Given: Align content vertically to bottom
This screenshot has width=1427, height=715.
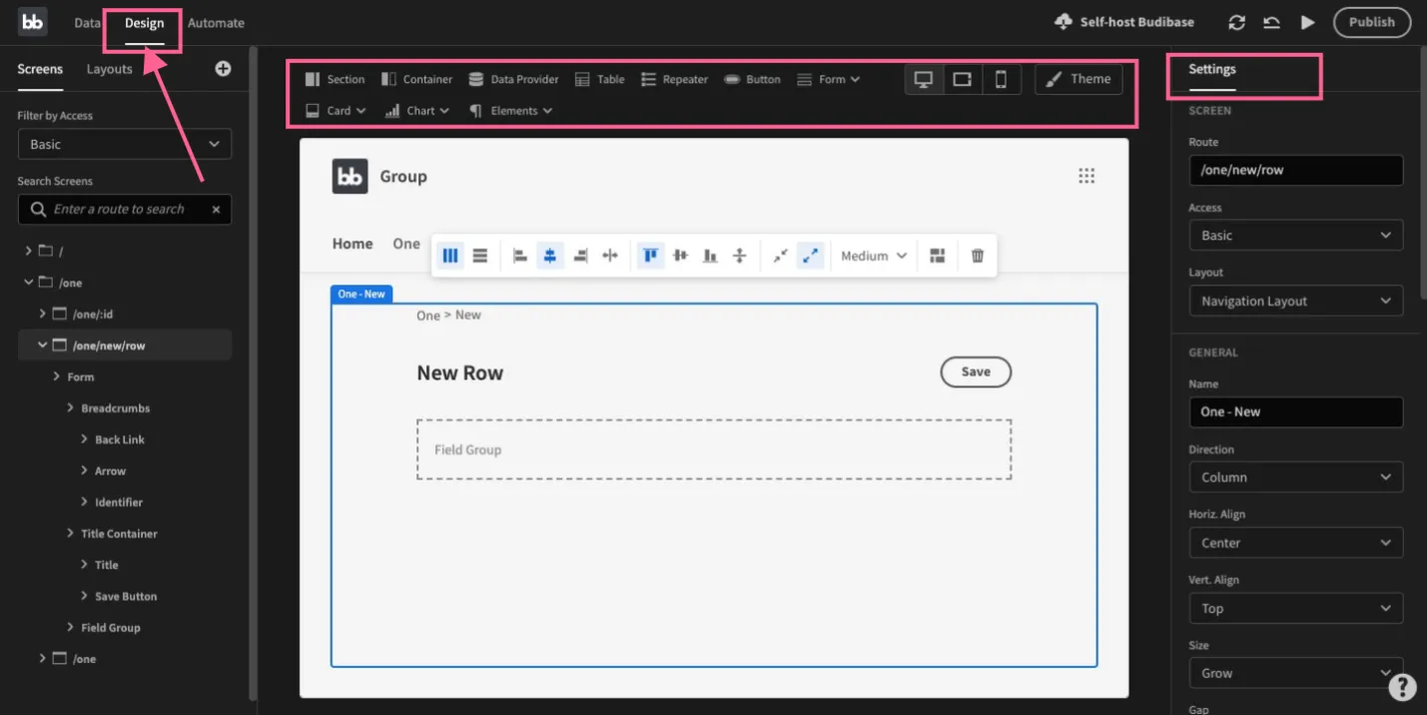Looking at the screenshot, I should (710, 256).
